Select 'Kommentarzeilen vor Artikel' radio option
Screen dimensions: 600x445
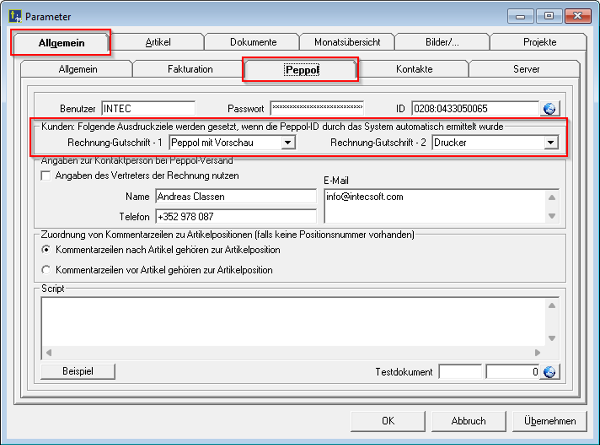[x=46, y=270]
